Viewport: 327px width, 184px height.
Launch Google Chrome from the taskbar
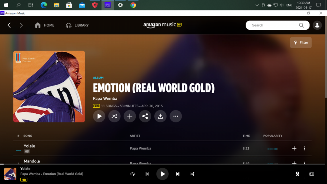point(133,5)
